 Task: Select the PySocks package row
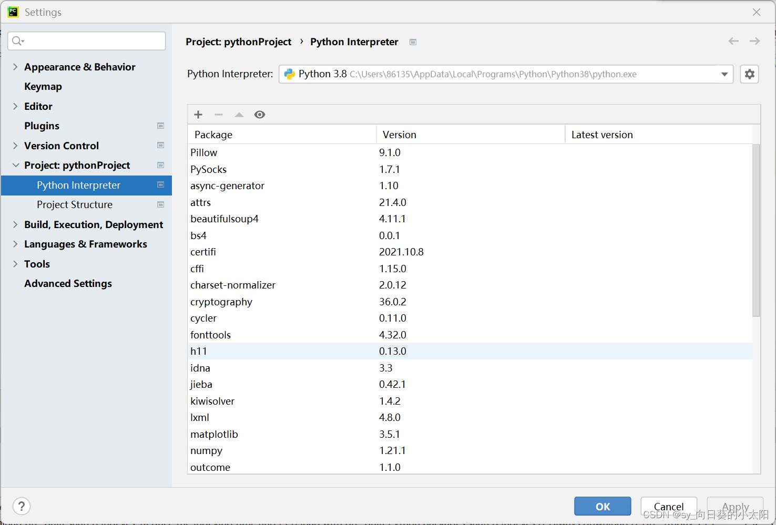(x=470, y=169)
